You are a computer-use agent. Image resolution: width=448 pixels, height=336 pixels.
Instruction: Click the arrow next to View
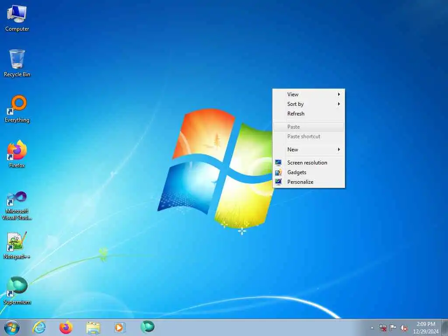339,94
